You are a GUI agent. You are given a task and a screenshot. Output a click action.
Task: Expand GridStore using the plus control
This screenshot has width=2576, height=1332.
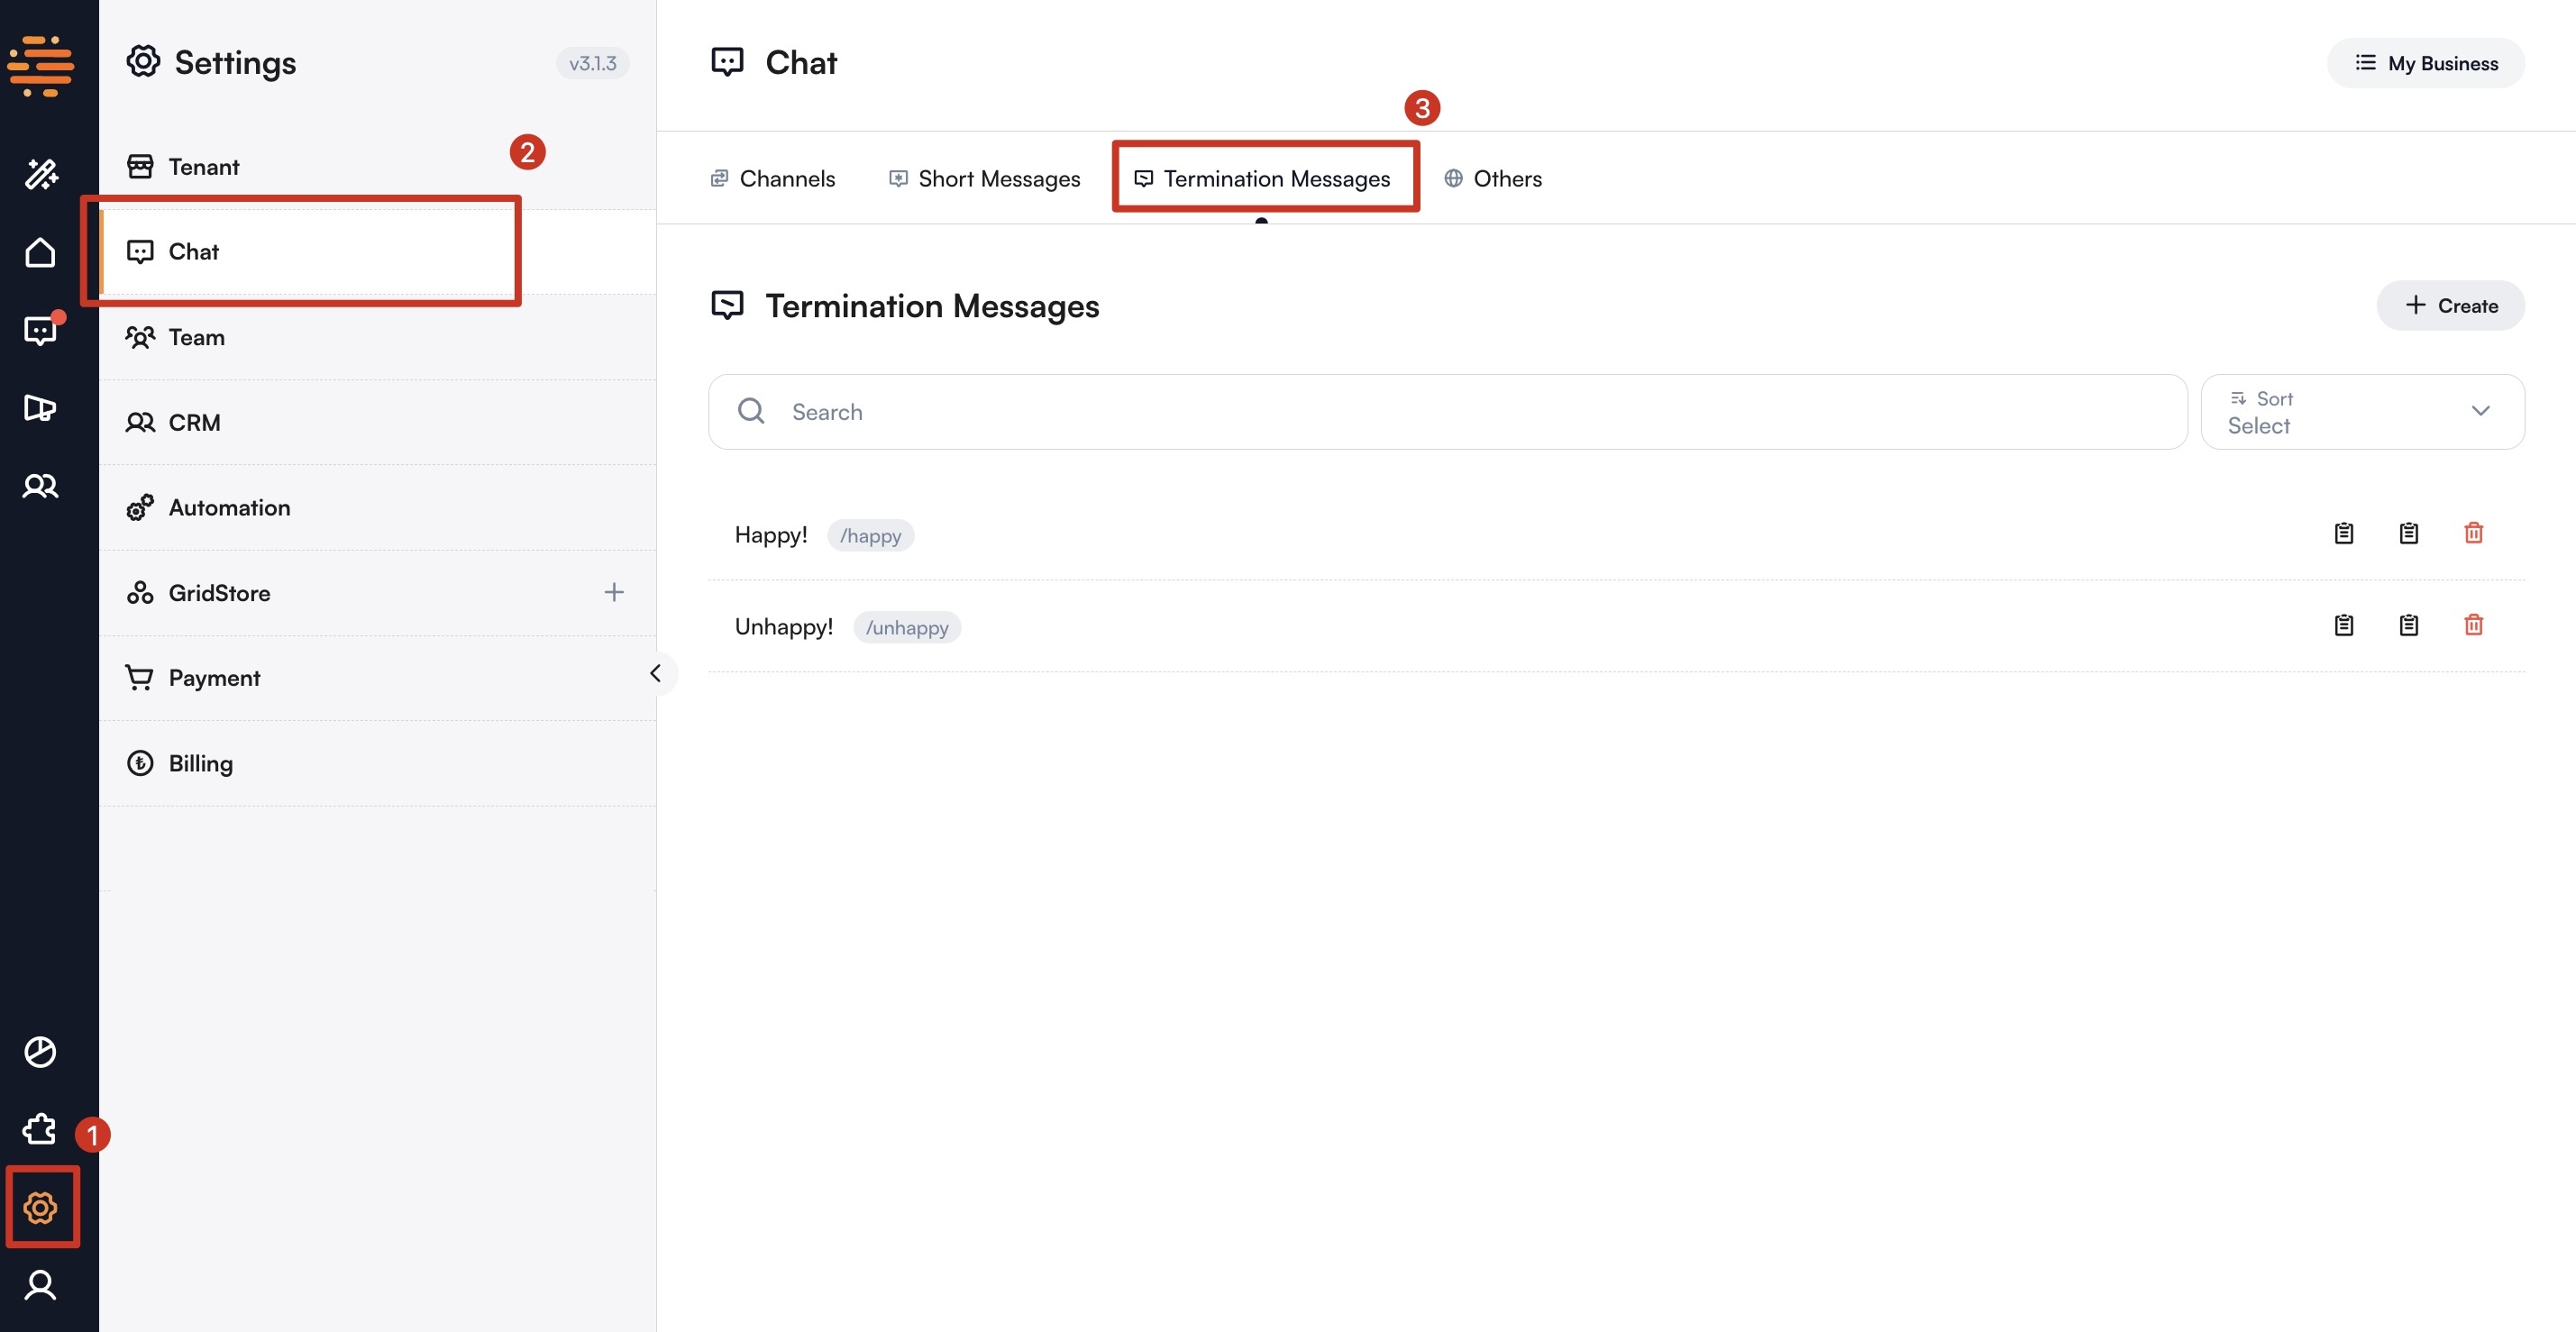(x=614, y=592)
